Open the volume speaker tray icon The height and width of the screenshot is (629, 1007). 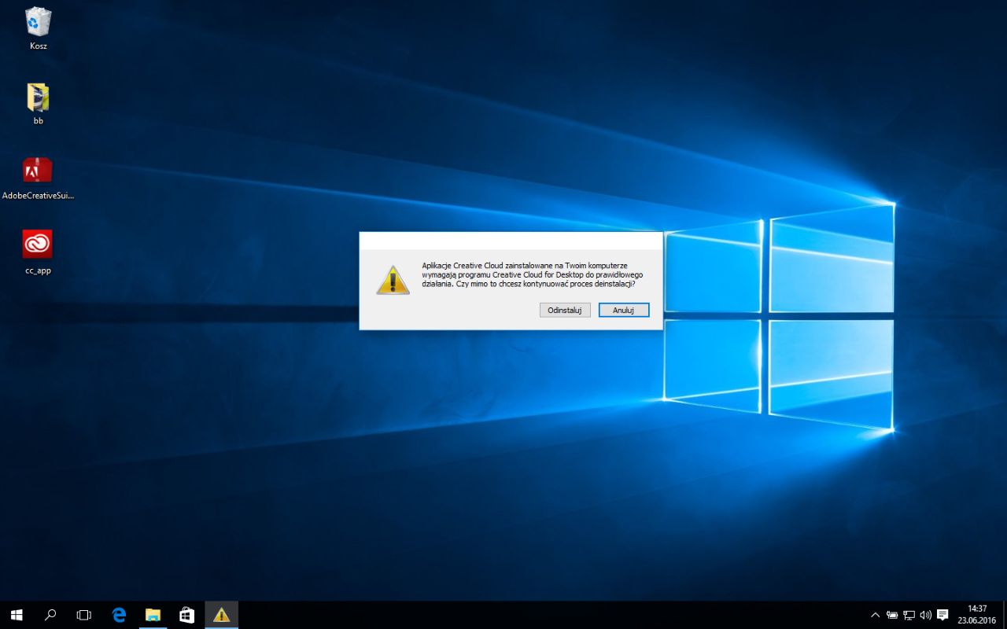[925, 615]
